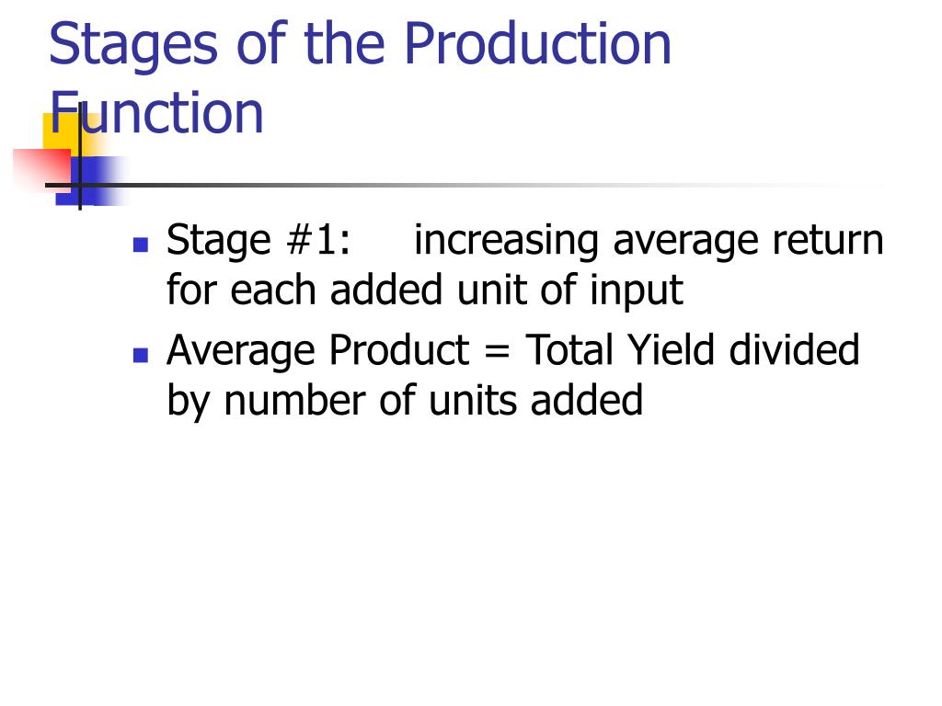Viewport: 942px width, 706px height.
Task: Click the yellow decorative square
Action: pyautogui.click(x=72, y=135)
